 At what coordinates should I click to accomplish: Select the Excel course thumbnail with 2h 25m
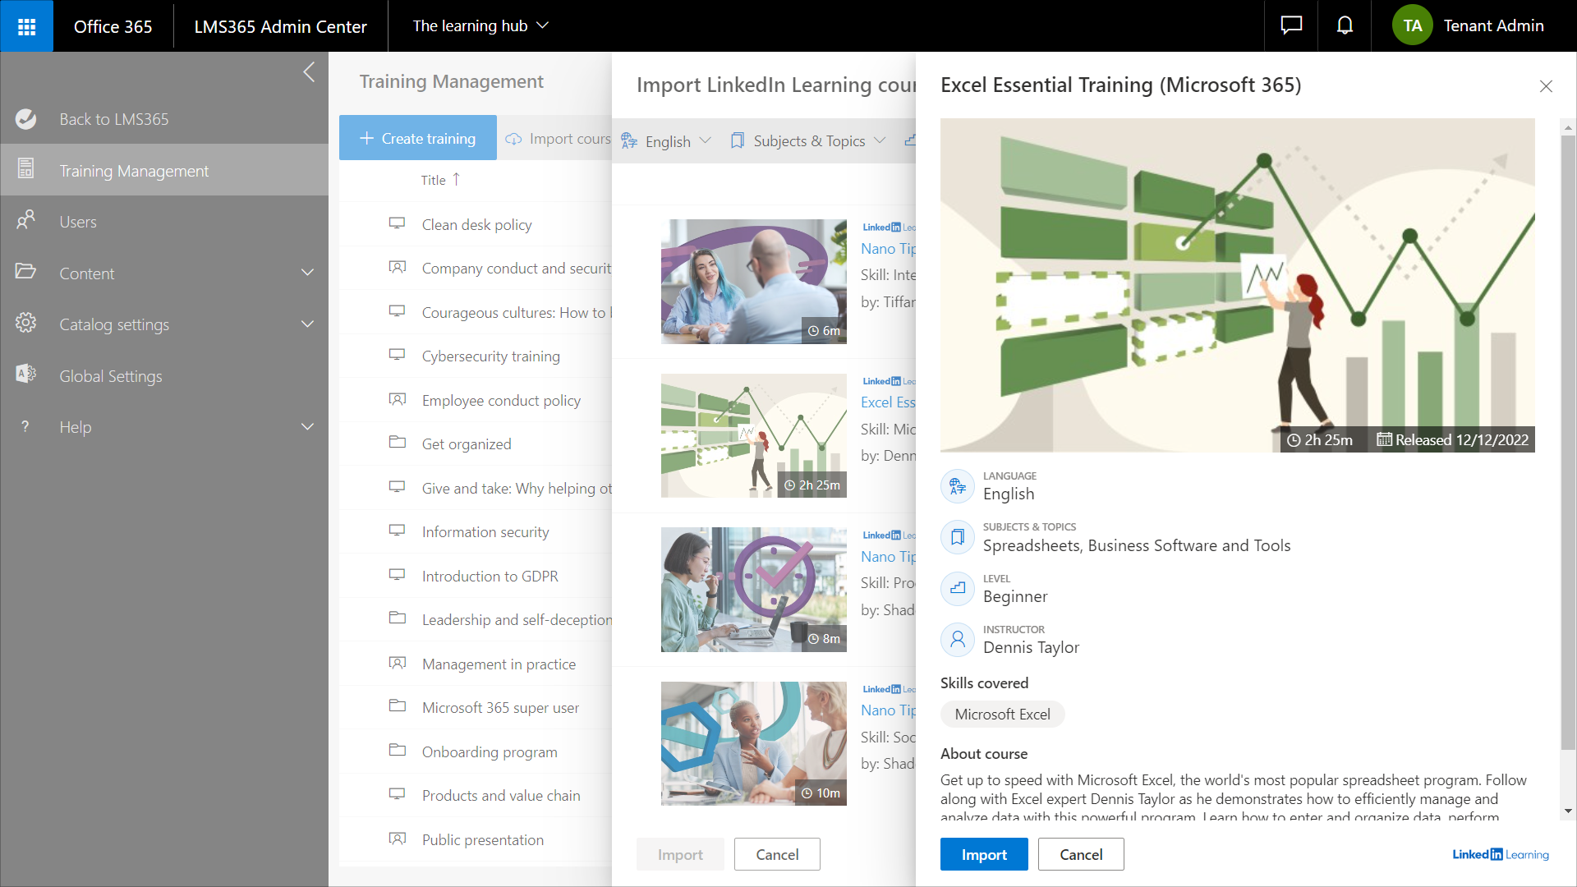pos(754,435)
